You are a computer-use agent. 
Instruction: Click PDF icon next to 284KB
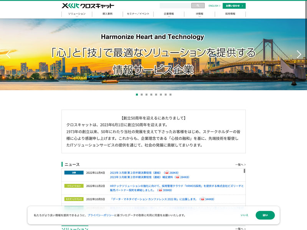click(x=178, y=177)
